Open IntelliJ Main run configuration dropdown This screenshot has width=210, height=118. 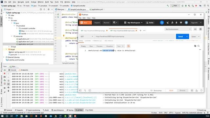tap(175, 6)
